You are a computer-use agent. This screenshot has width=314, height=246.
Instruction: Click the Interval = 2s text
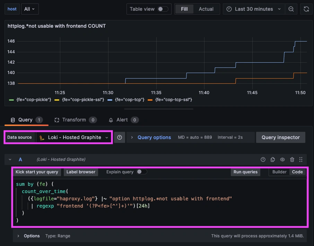pos(230,137)
